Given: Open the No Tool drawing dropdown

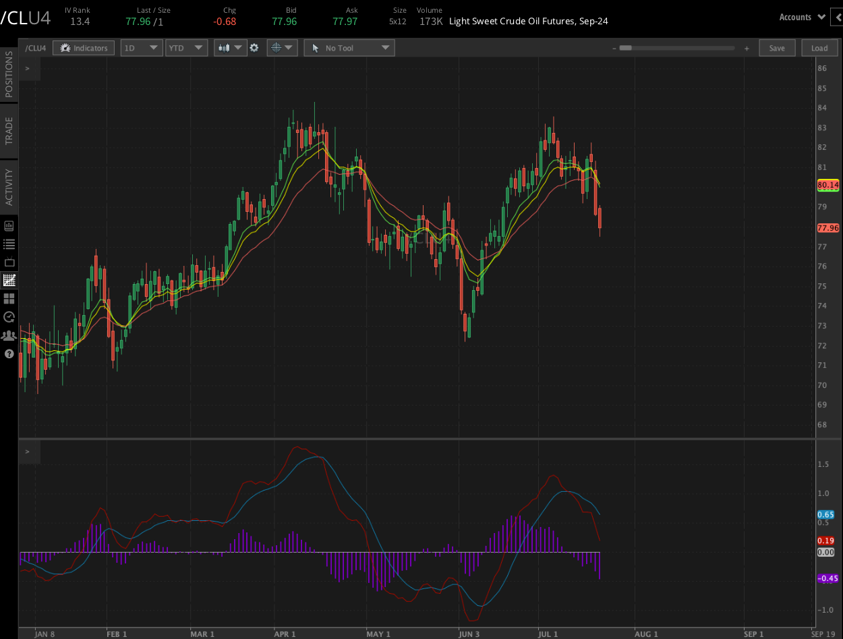Looking at the screenshot, I should coord(349,47).
